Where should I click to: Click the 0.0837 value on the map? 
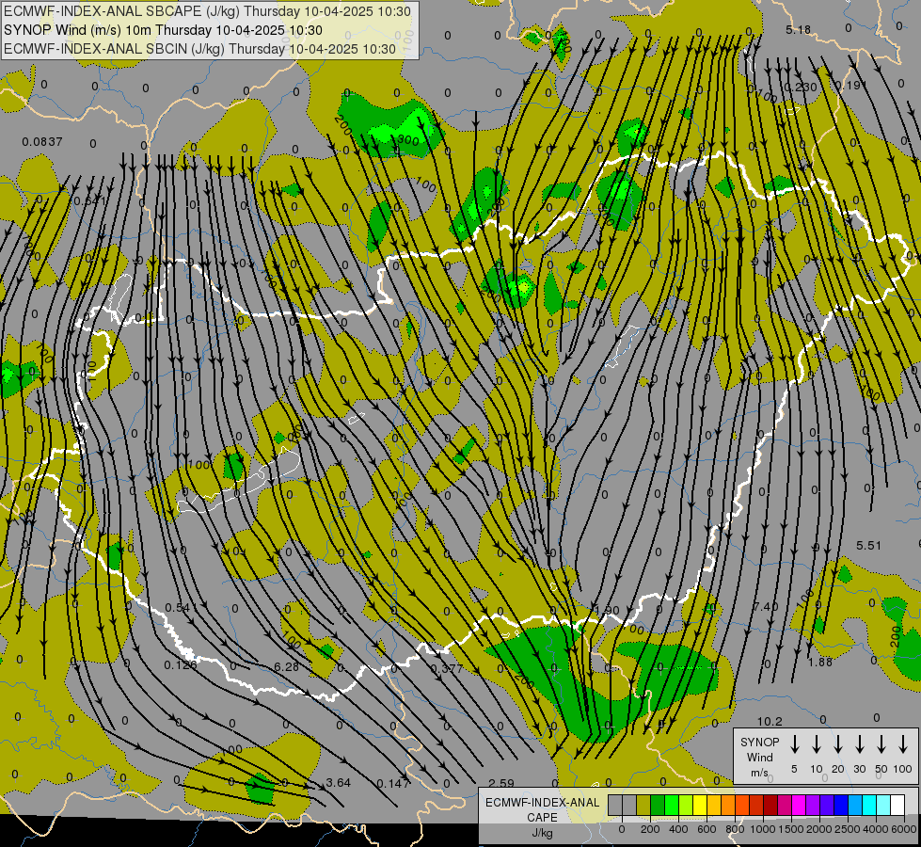(41, 142)
